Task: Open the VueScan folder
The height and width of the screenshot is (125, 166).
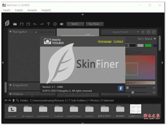Action: click(x=89, y=111)
